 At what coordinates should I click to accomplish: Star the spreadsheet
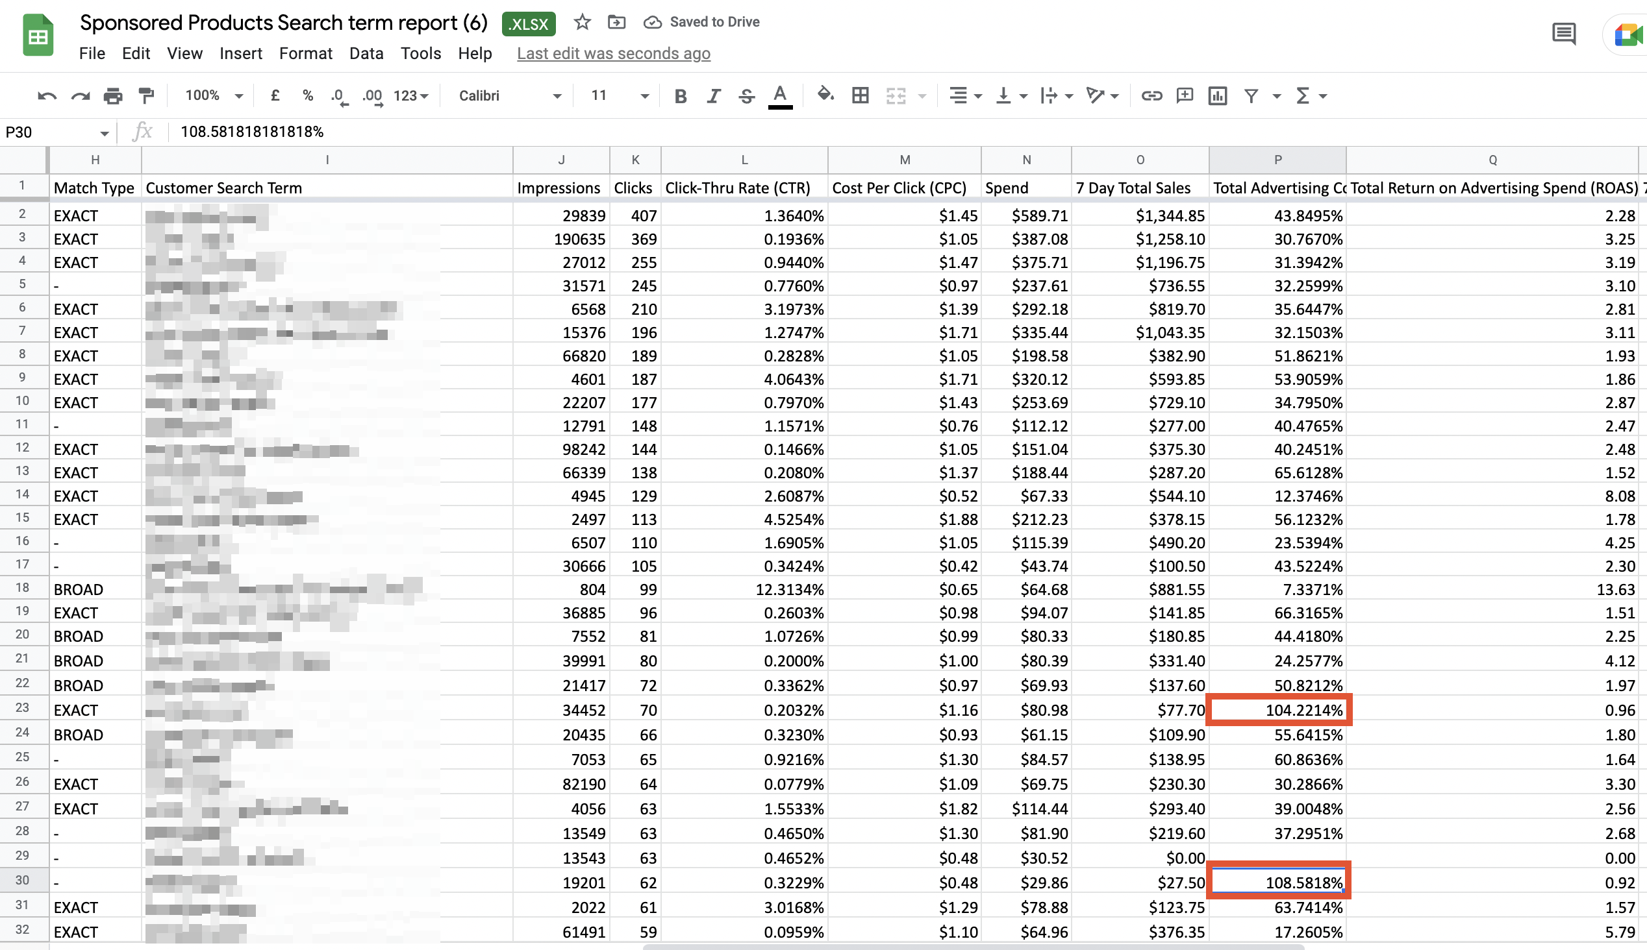click(582, 21)
